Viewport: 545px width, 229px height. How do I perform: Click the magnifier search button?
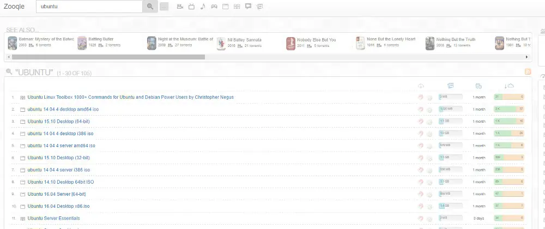[150, 6]
